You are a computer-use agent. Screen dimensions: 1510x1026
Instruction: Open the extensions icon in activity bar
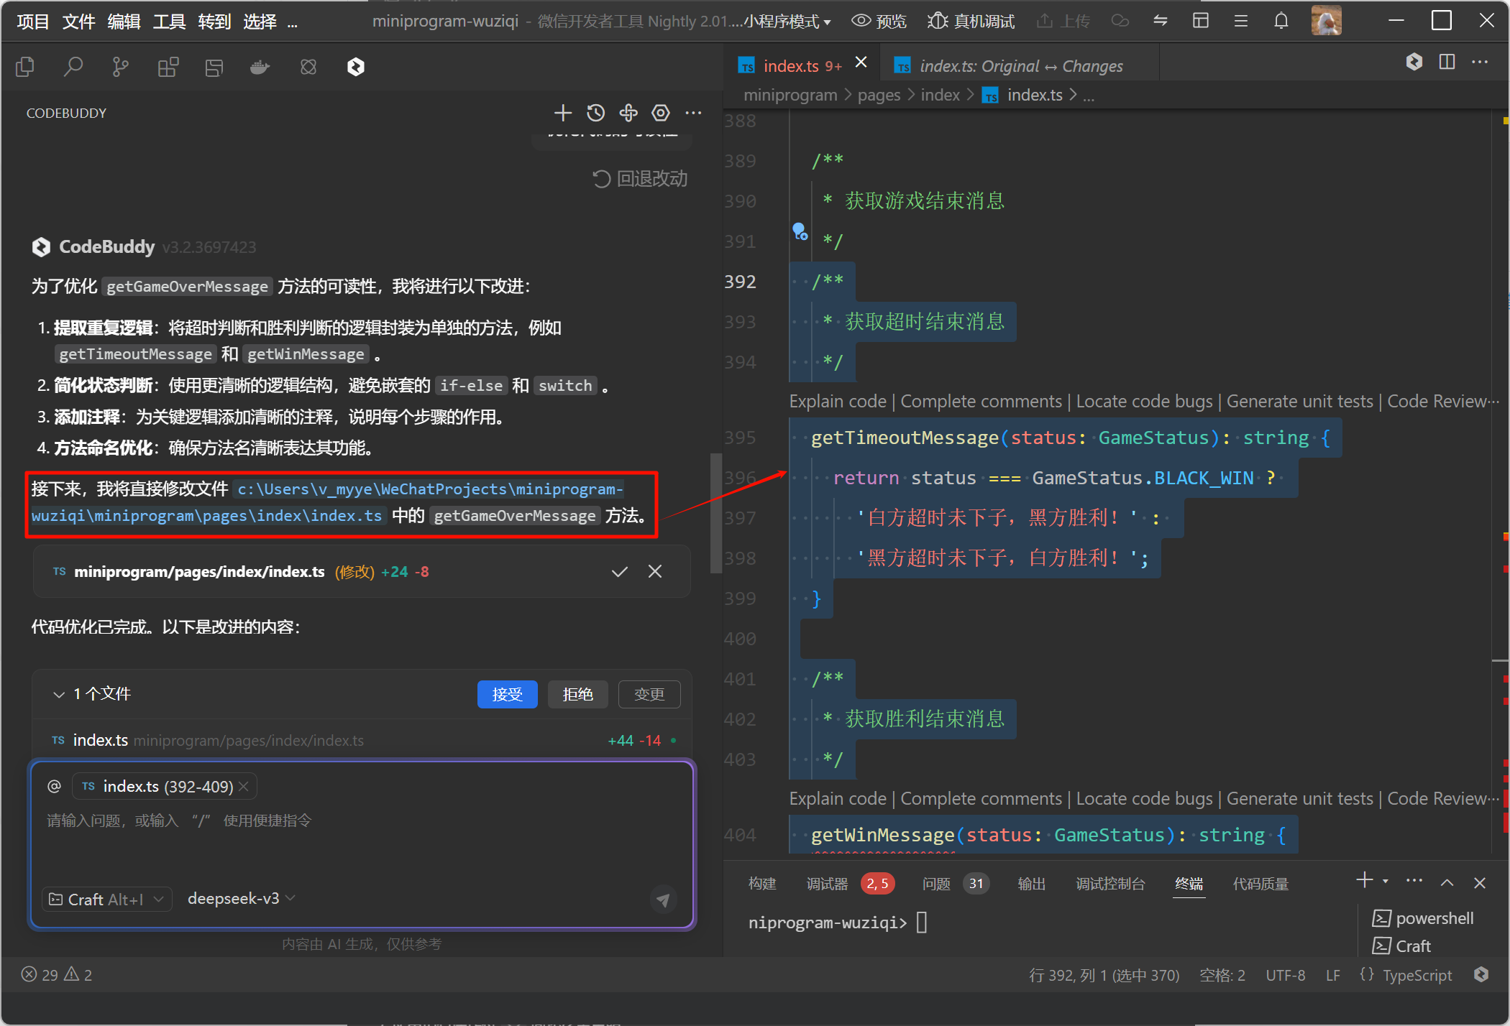click(168, 68)
